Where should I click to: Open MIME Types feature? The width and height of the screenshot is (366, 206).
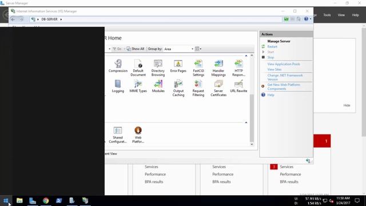tap(138, 86)
